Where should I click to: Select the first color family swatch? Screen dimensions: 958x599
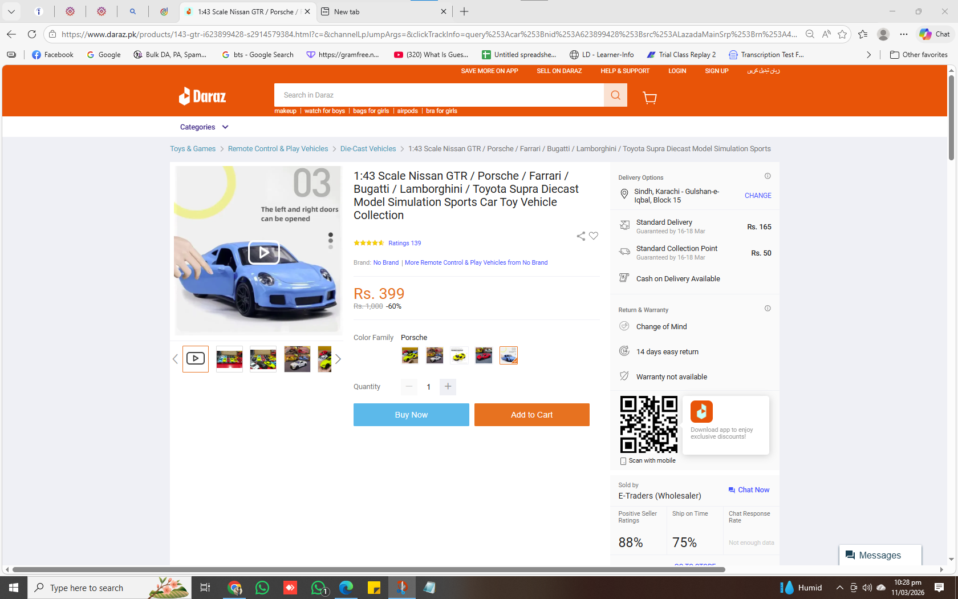point(410,355)
